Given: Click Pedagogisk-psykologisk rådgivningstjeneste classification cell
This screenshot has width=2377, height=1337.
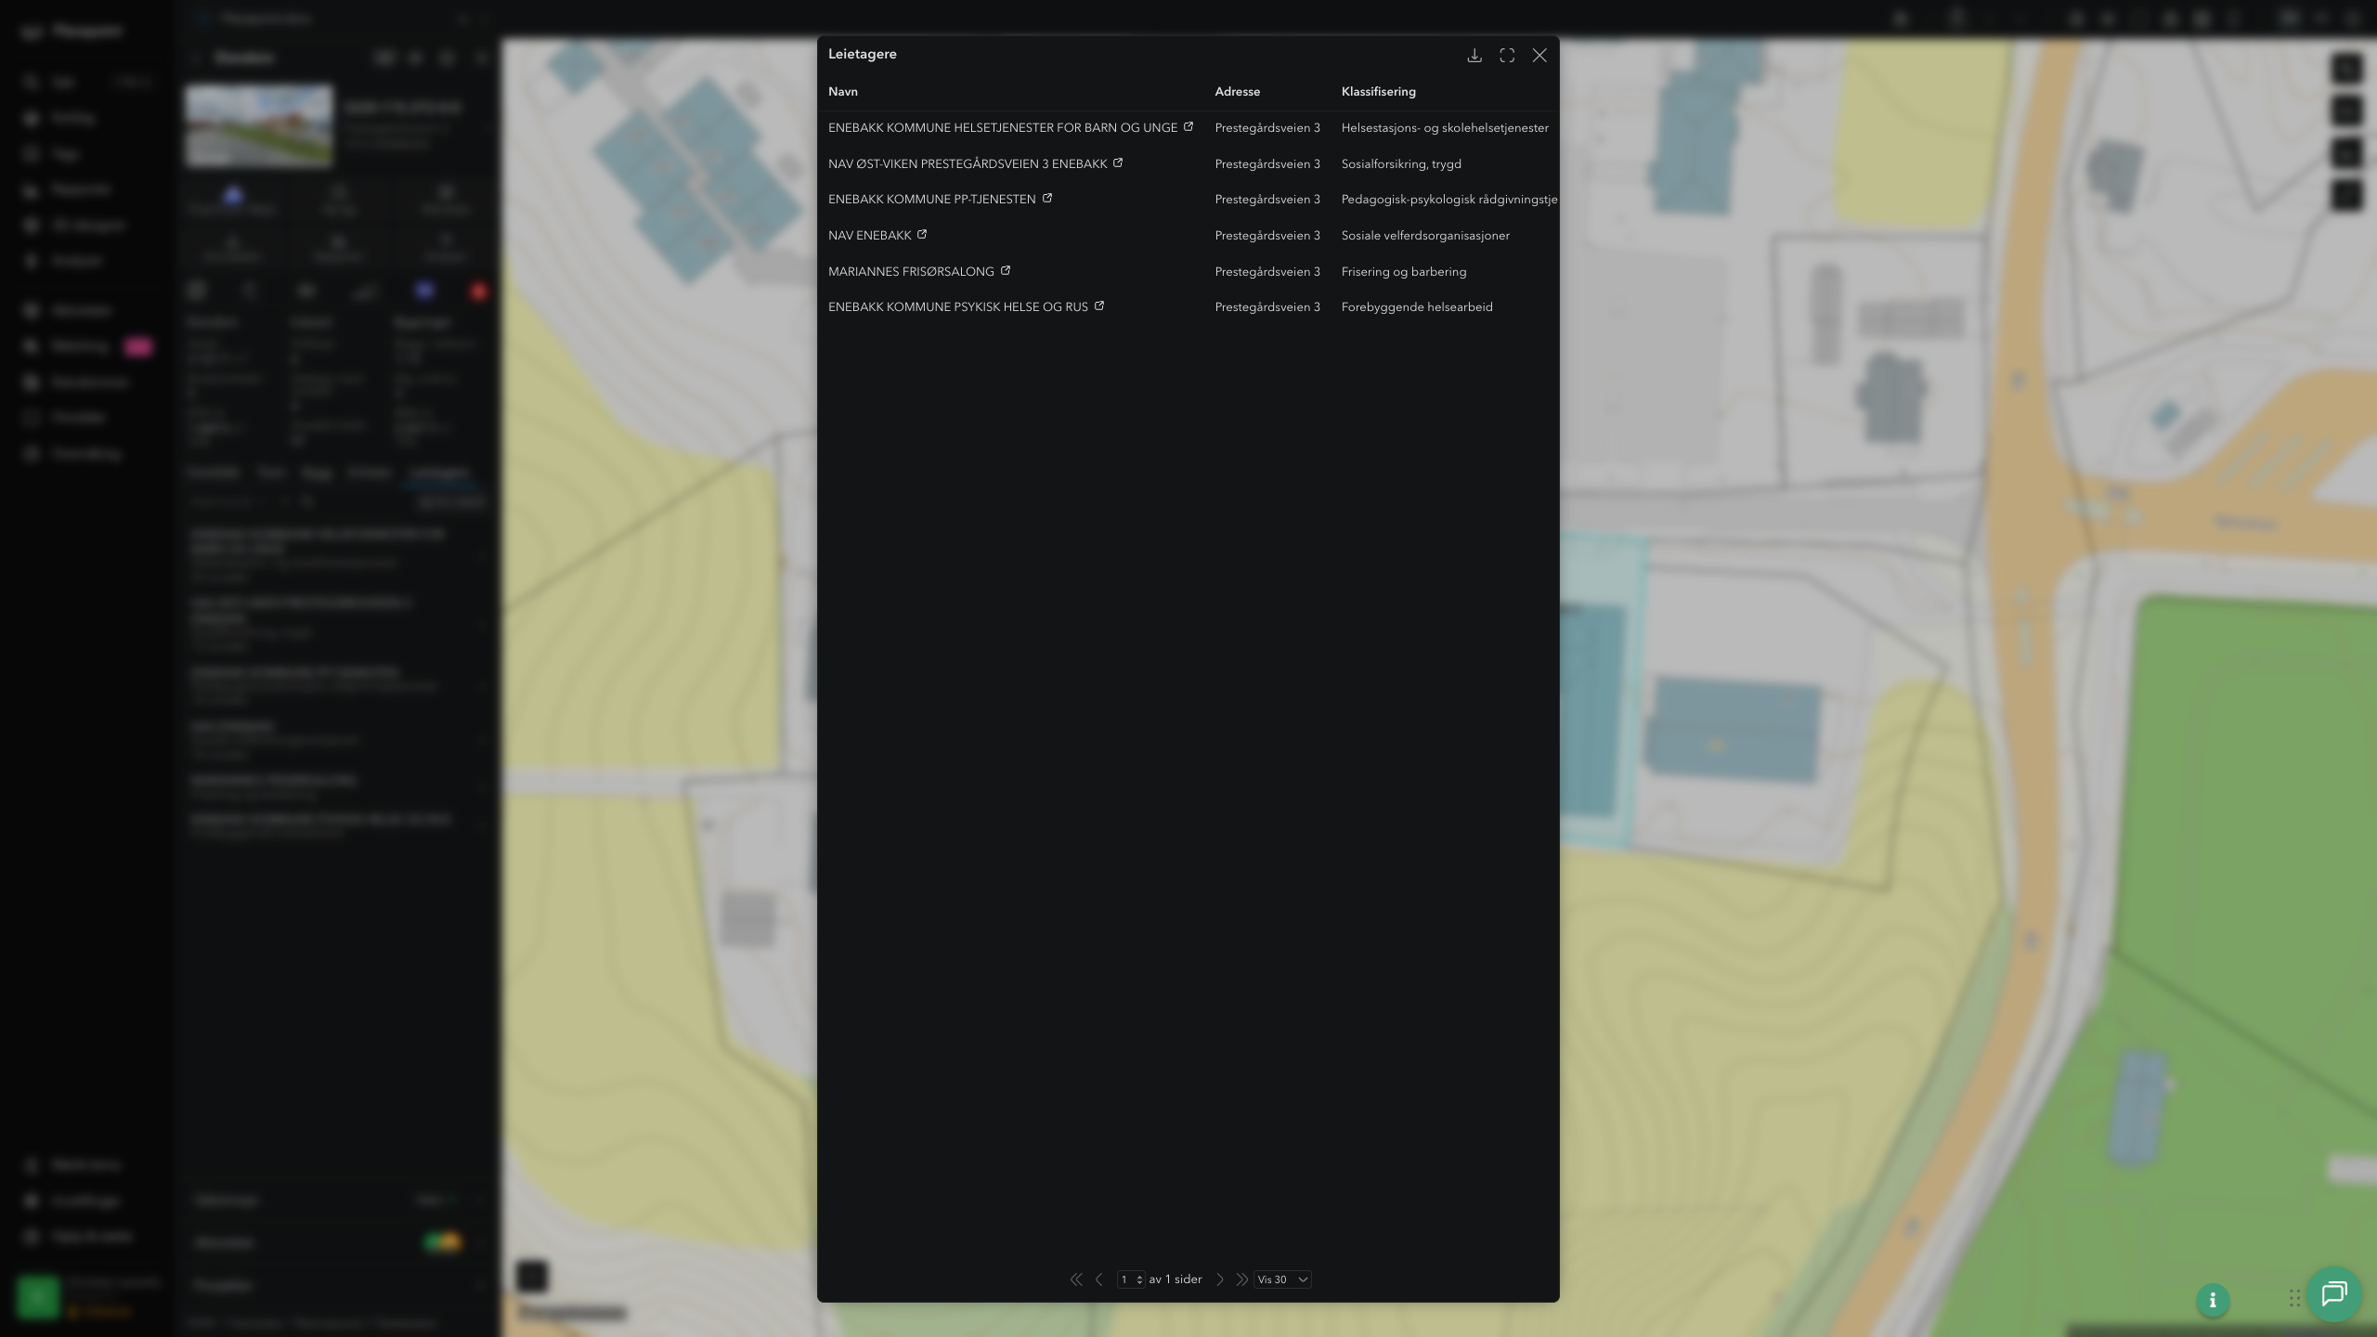Looking at the screenshot, I should click(x=1449, y=200).
